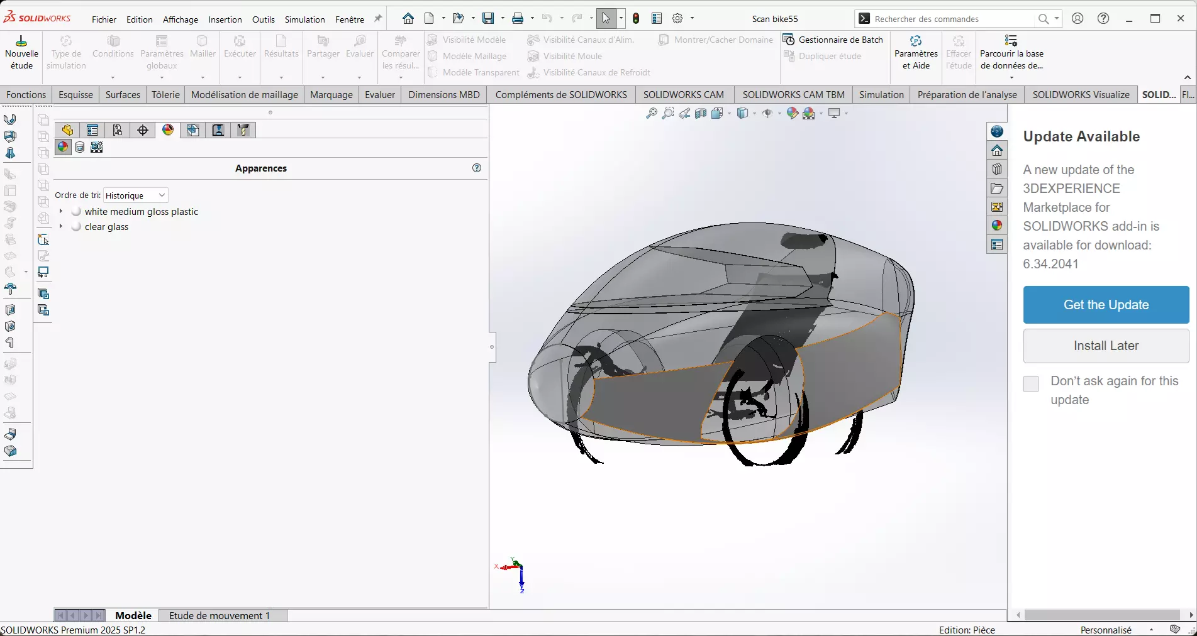The height and width of the screenshot is (636, 1197).
Task: Expand the clear glass item
Action: pos(61,226)
